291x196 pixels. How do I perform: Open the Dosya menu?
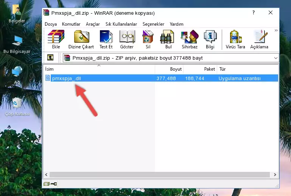(x=51, y=24)
